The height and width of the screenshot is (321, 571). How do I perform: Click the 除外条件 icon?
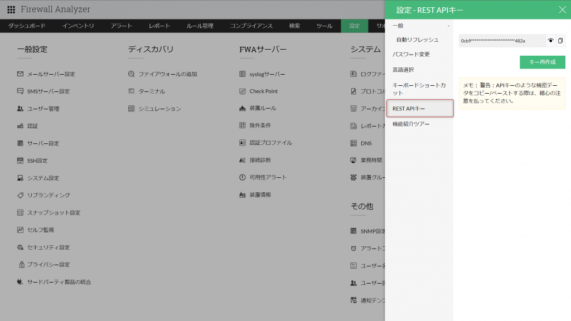(x=243, y=125)
